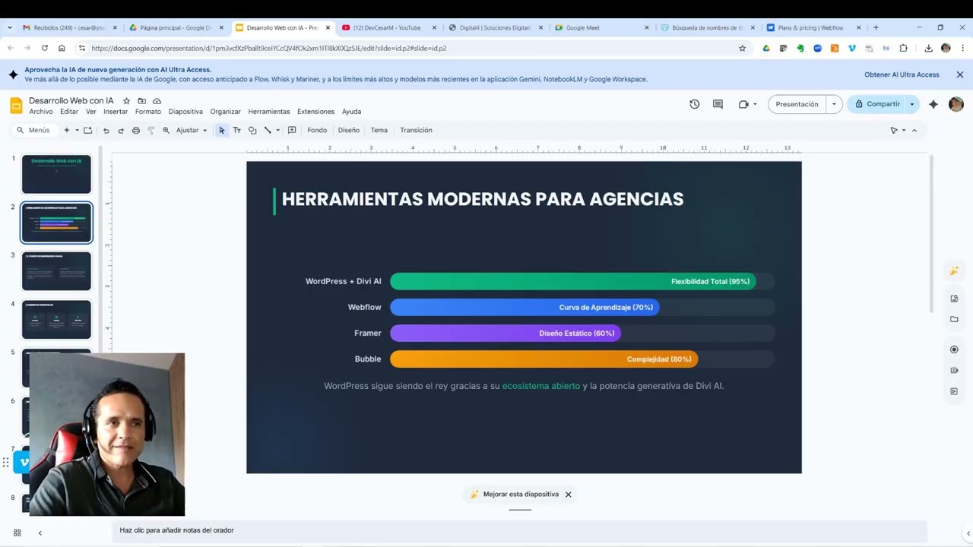Viewport: 973px width, 547px height.
Task: Select slide 4 thumbnail in filmstrip
Action: pyautogui.click(x=56, y=320)
